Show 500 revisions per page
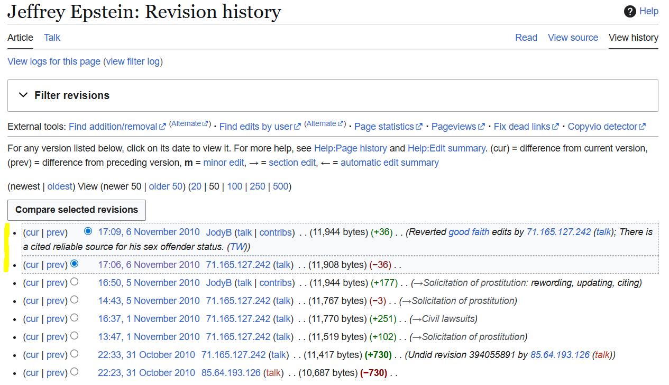The height and width of the screenshot is (385, 669). pyautogui.click(x=281, y=186)
